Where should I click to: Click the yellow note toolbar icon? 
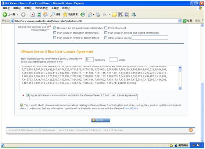tap(114, 14)
